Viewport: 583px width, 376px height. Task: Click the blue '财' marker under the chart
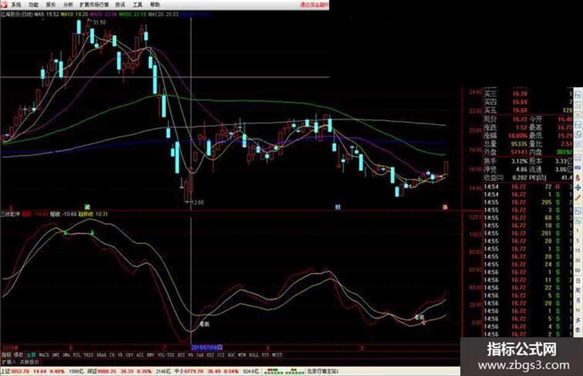tap(337, 207)
